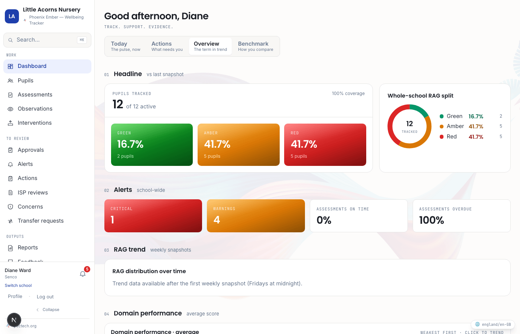Viewport: 520px width, 334px height.
Task: Click the Dashboard grid icon
Action: [x=10, y=66]
